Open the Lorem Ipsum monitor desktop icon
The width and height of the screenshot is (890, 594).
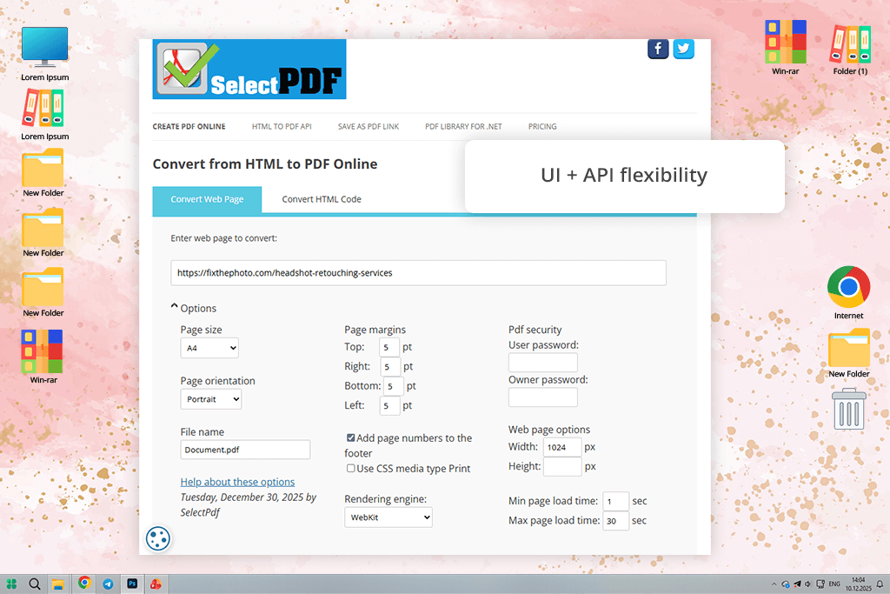45,54
